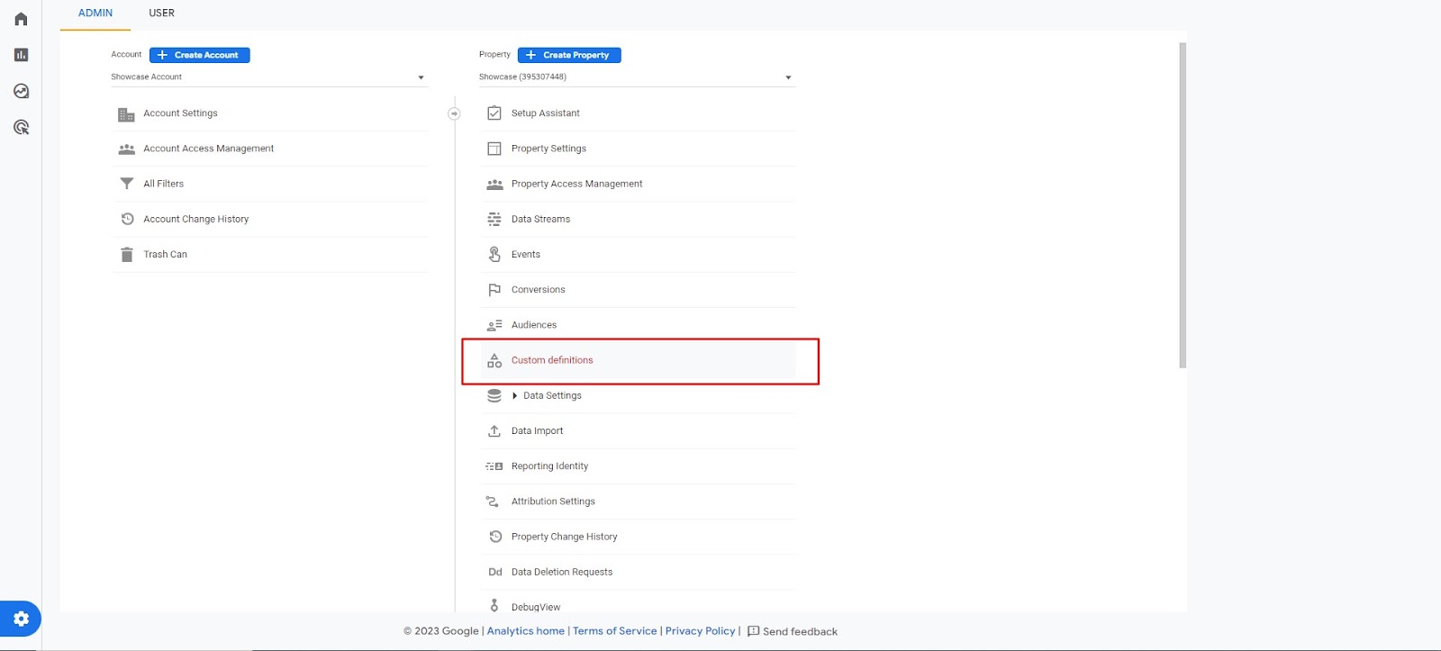Screen dimensions: 1441x651
Task: Open the DebugView label
Action: [536, 607]
